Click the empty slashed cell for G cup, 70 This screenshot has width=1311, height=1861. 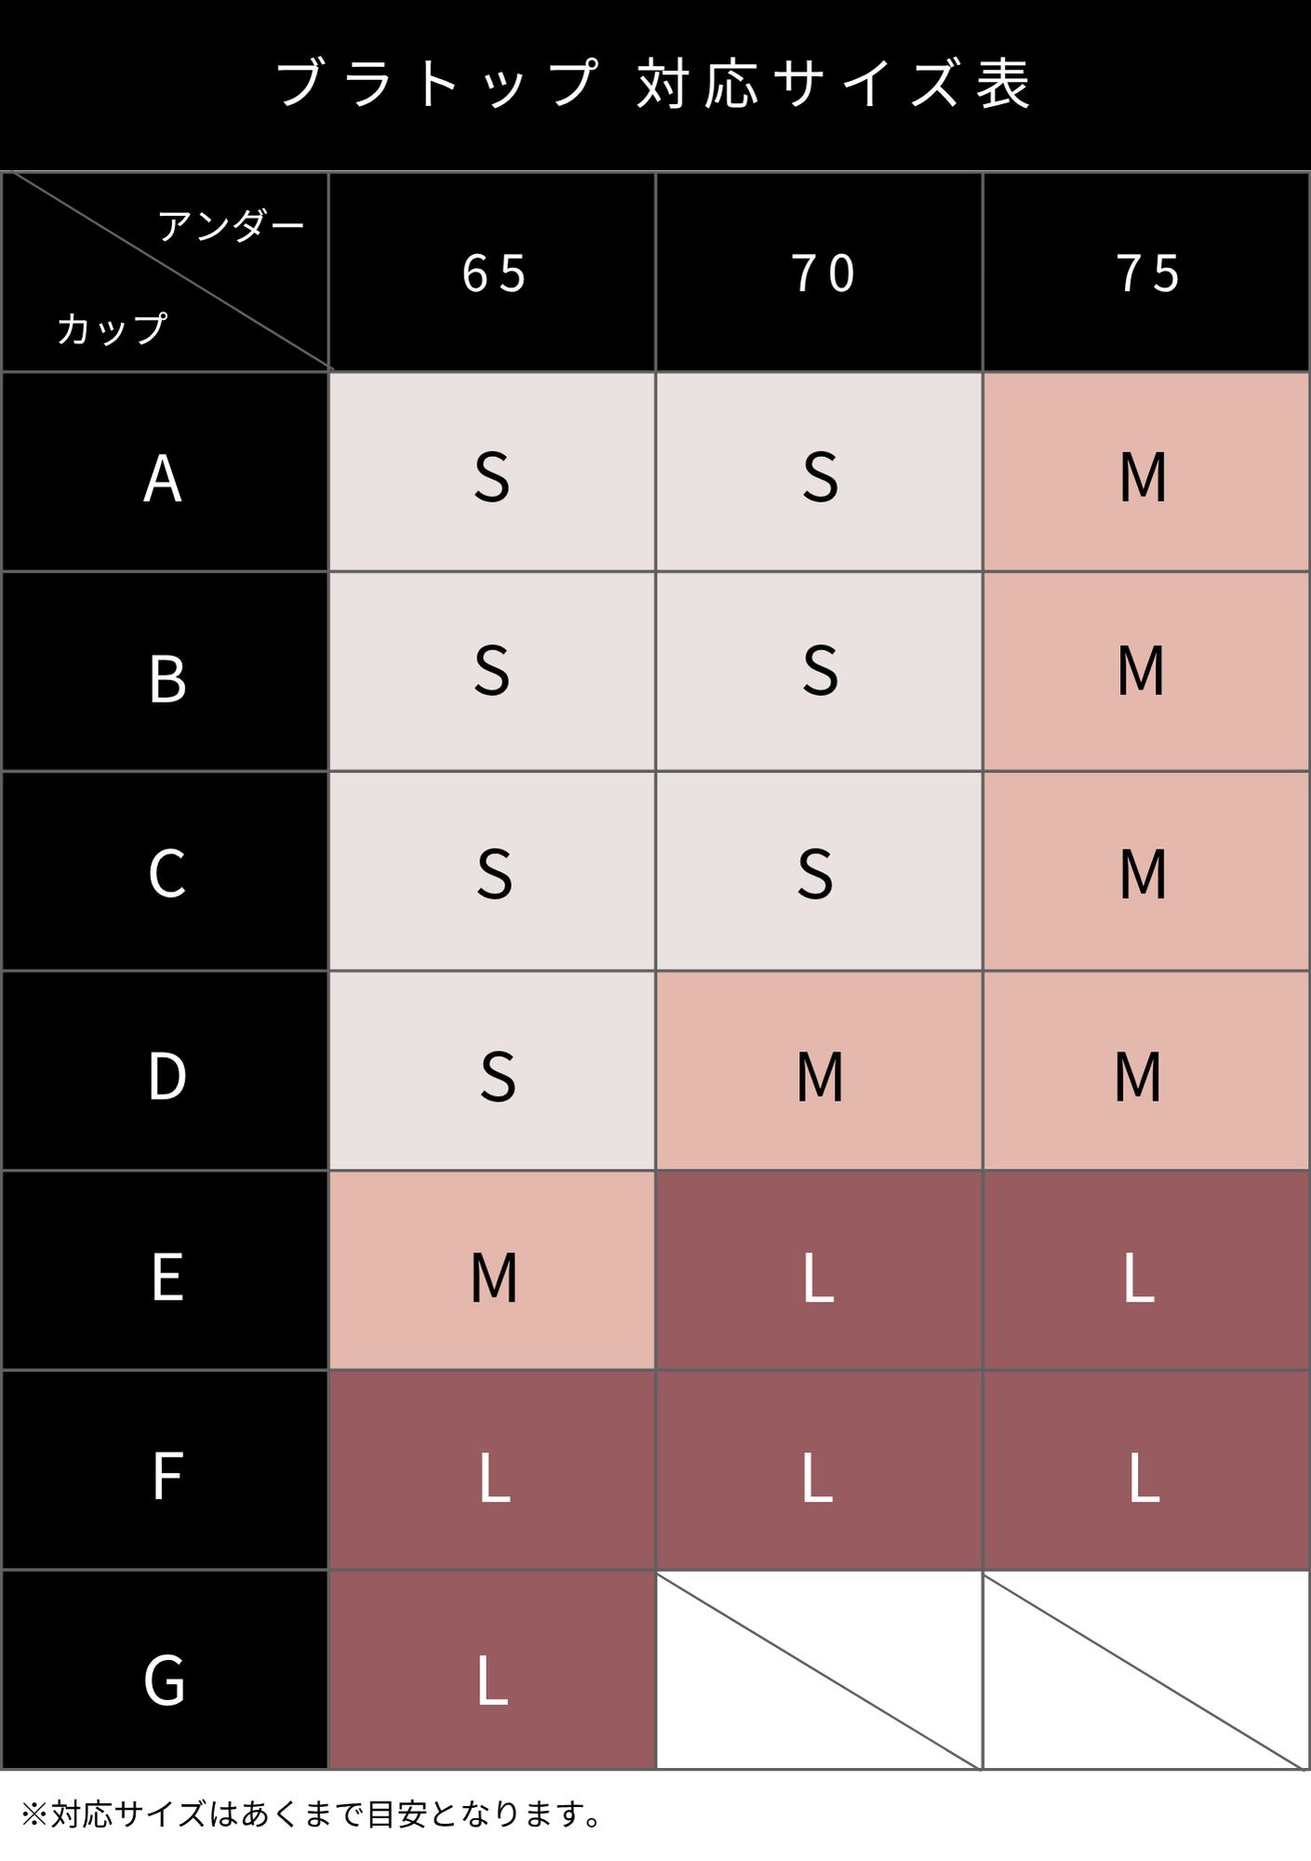[x=819, y=1670]
